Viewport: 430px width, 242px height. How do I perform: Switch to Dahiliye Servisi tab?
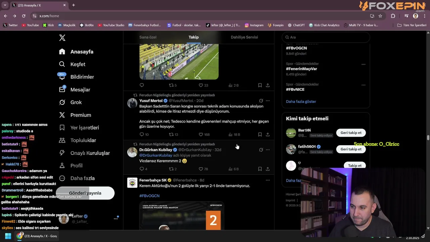pyautogui.click(x=244, y=37)
